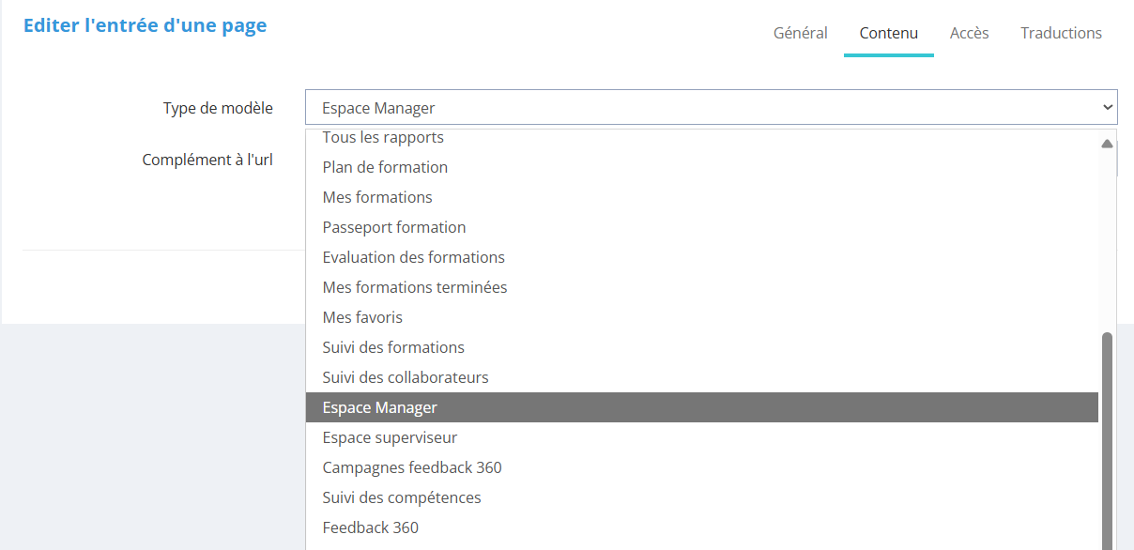Choose Mes formations in the dropdown
The image size is (1134, 550).
pos(377,197)
